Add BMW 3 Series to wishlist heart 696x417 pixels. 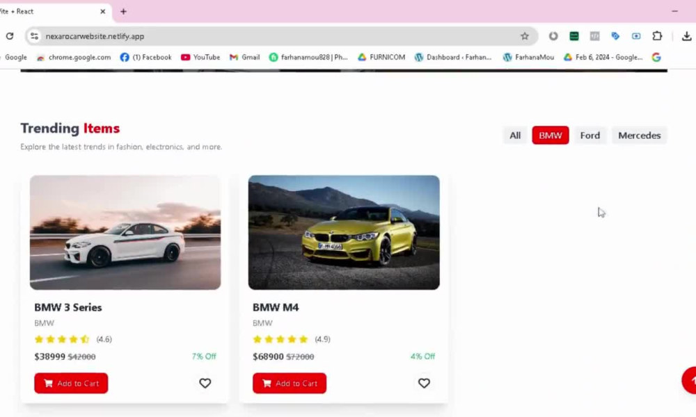[205, 383]
